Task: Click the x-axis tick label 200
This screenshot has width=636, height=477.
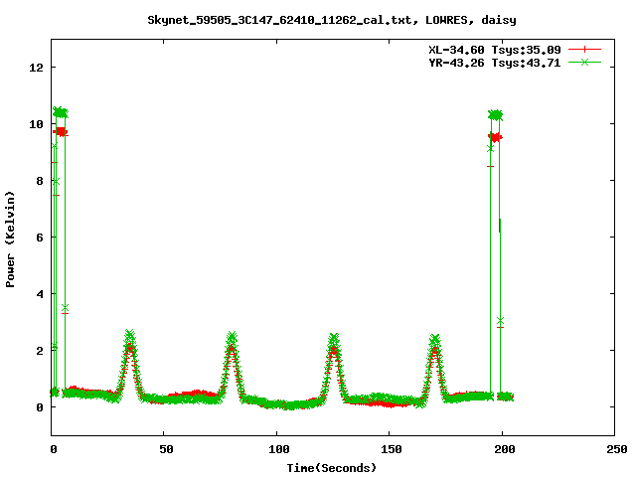Action: (504, 449)
